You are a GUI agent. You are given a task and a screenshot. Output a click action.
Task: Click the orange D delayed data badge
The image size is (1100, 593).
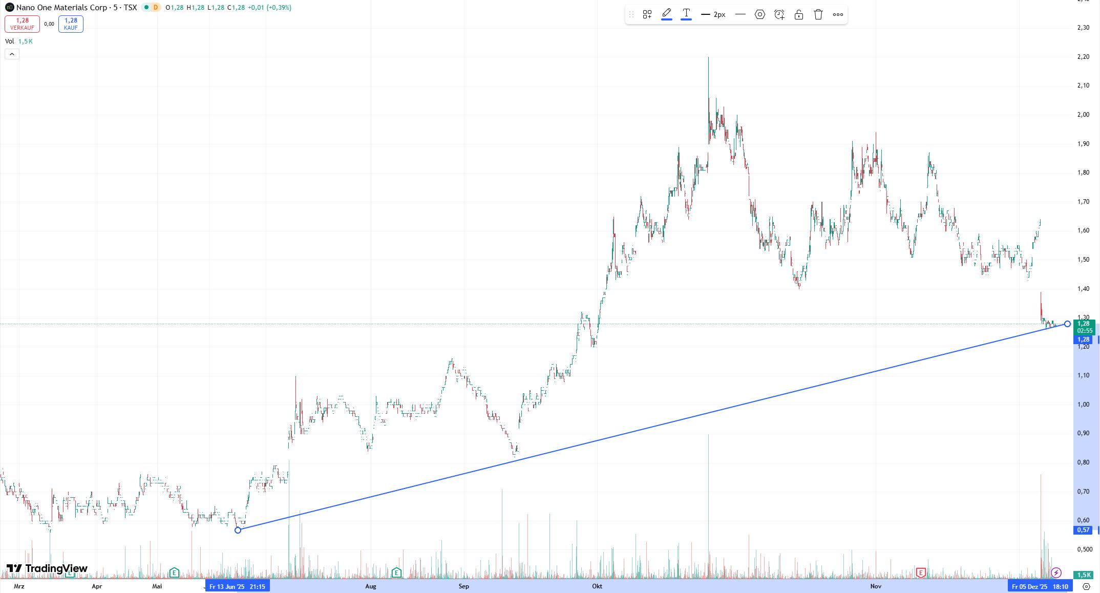tap(156, 7)
